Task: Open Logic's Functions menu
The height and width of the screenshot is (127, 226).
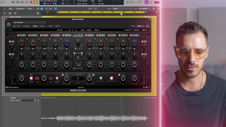Action: 21,9
